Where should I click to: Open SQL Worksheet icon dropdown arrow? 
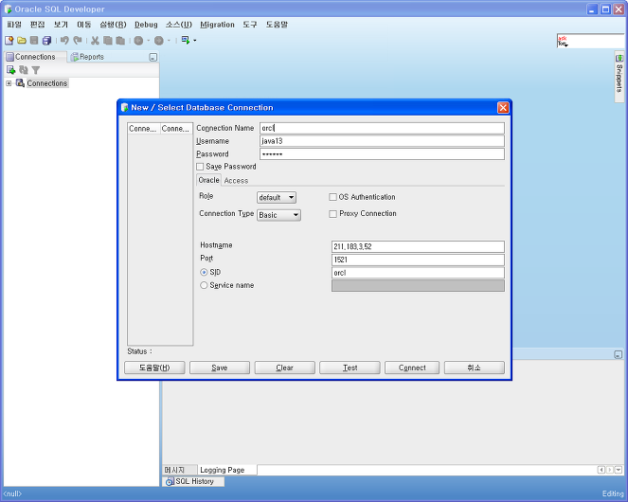194,41
